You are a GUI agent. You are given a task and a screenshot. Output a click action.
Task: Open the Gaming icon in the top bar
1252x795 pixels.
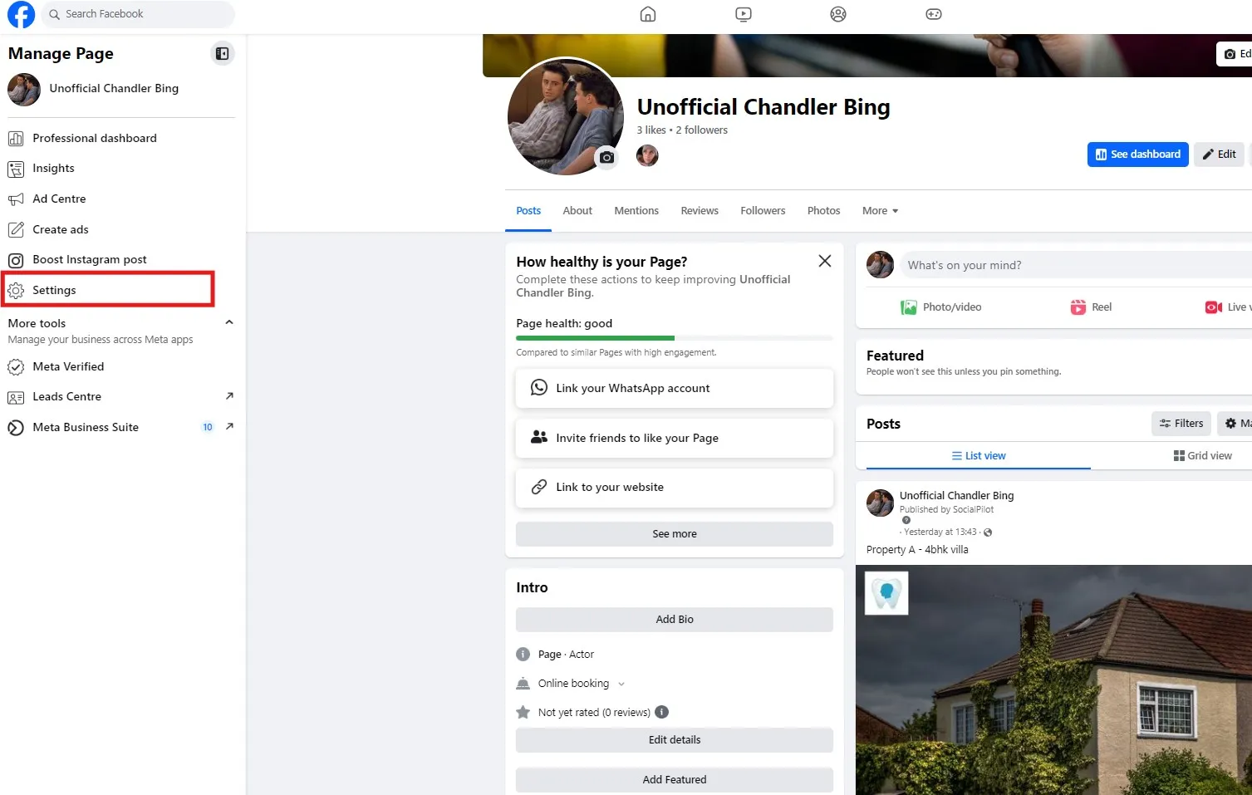click(x=933, y=14)
